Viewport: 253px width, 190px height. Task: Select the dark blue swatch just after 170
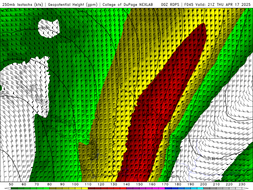168,188
